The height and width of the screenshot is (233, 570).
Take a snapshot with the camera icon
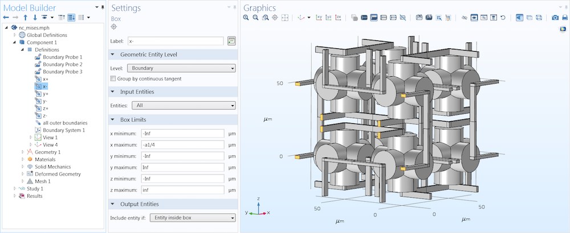click(555, 18)
